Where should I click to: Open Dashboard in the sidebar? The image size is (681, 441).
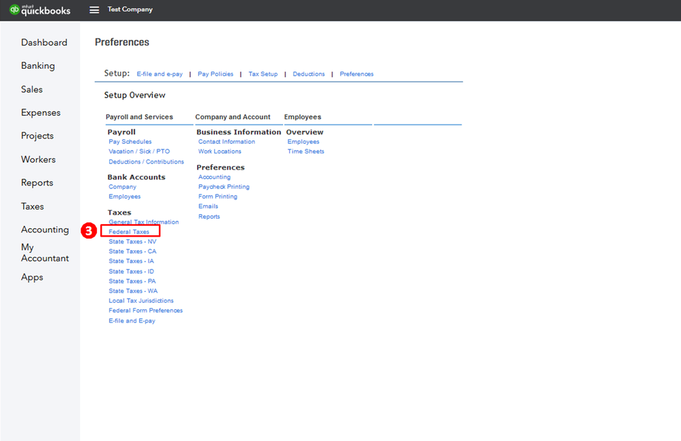[44, 42]
